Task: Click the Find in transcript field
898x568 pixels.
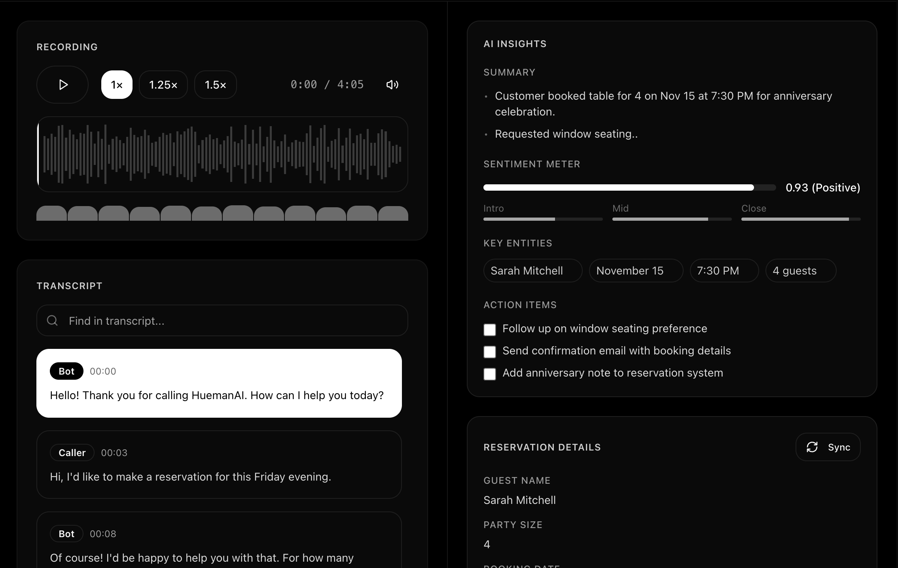Action: (x=222, y=321)
